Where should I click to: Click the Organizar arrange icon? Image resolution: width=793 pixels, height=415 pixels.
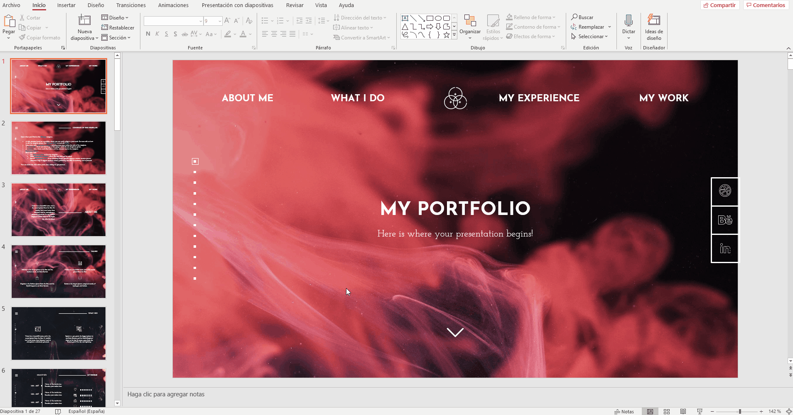tap(470, 20)
